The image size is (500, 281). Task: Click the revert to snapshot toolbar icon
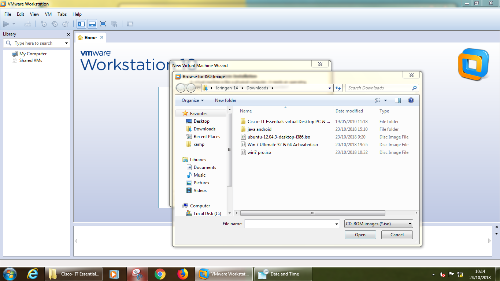(55, 24)
